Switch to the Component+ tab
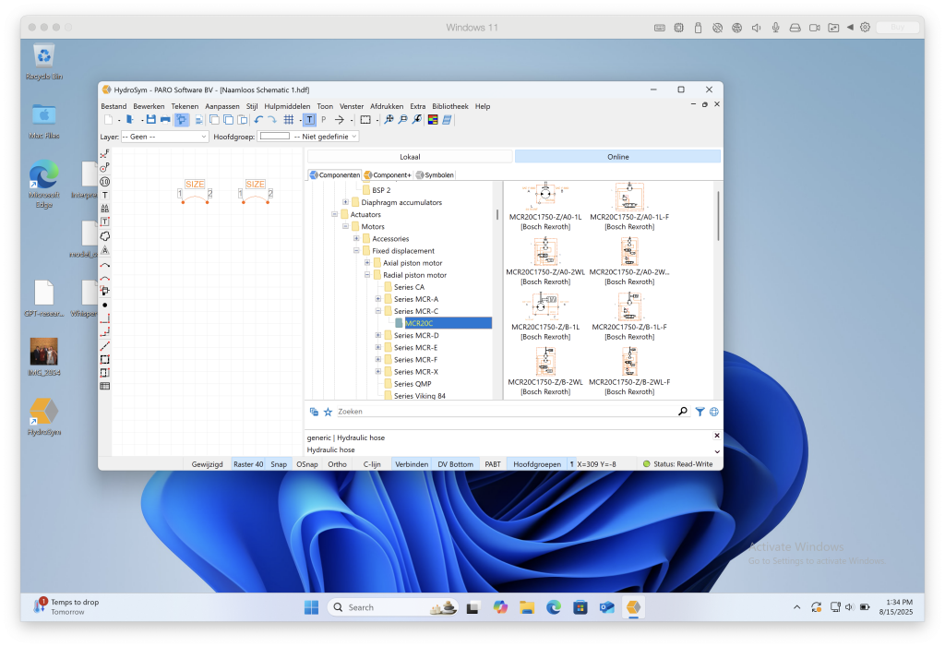This screenshot has width=945, height=647. pyautogui.click(x=388, y=174)
